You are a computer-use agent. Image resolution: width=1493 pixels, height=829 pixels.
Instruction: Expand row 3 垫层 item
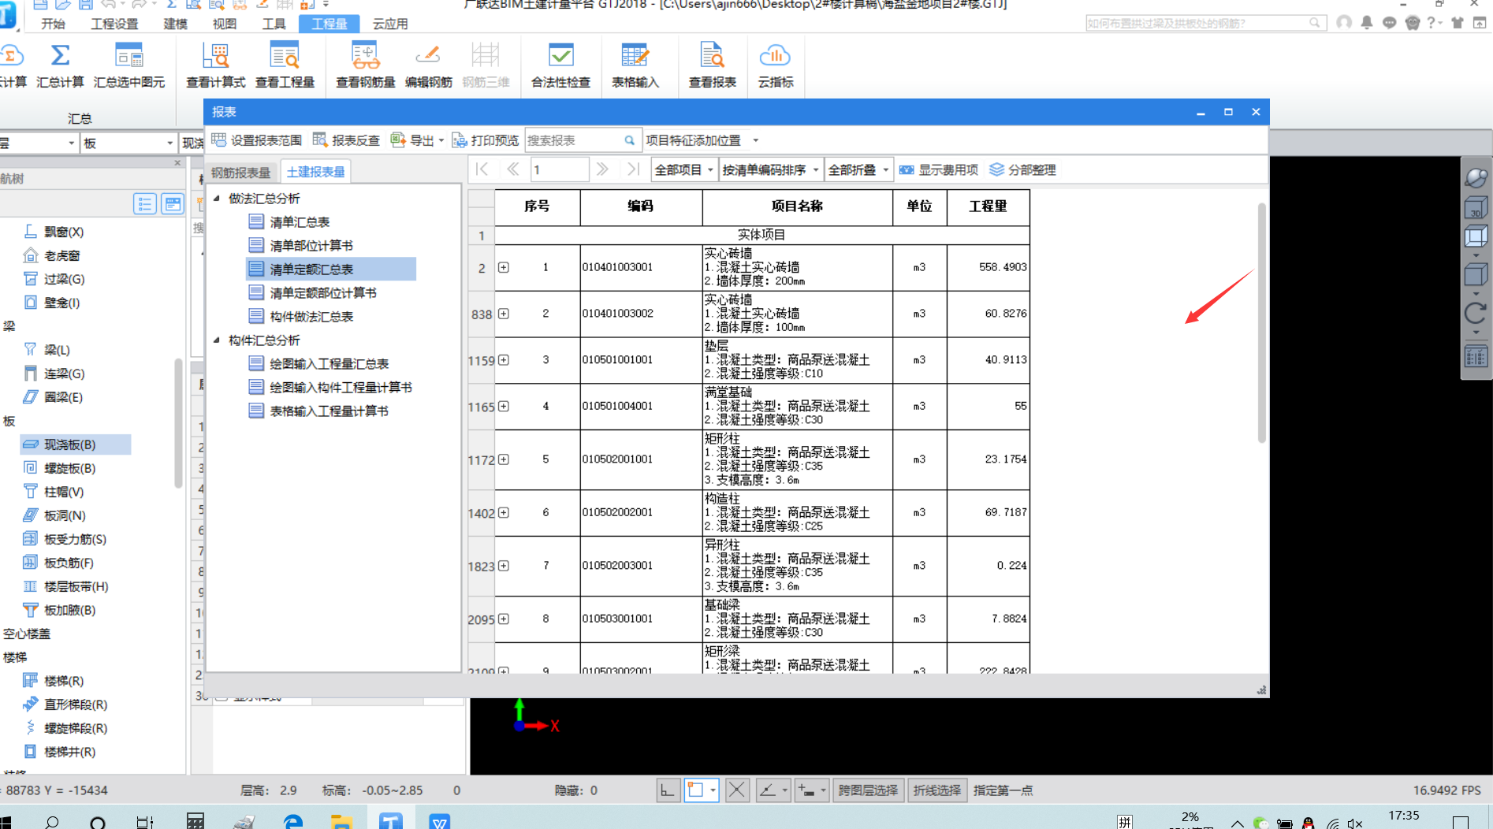pos(503,360)
